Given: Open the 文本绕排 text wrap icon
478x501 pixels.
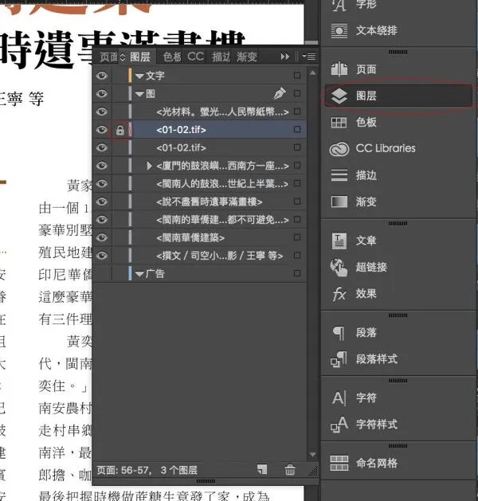Looking at the screenshot, I should 339,31.
